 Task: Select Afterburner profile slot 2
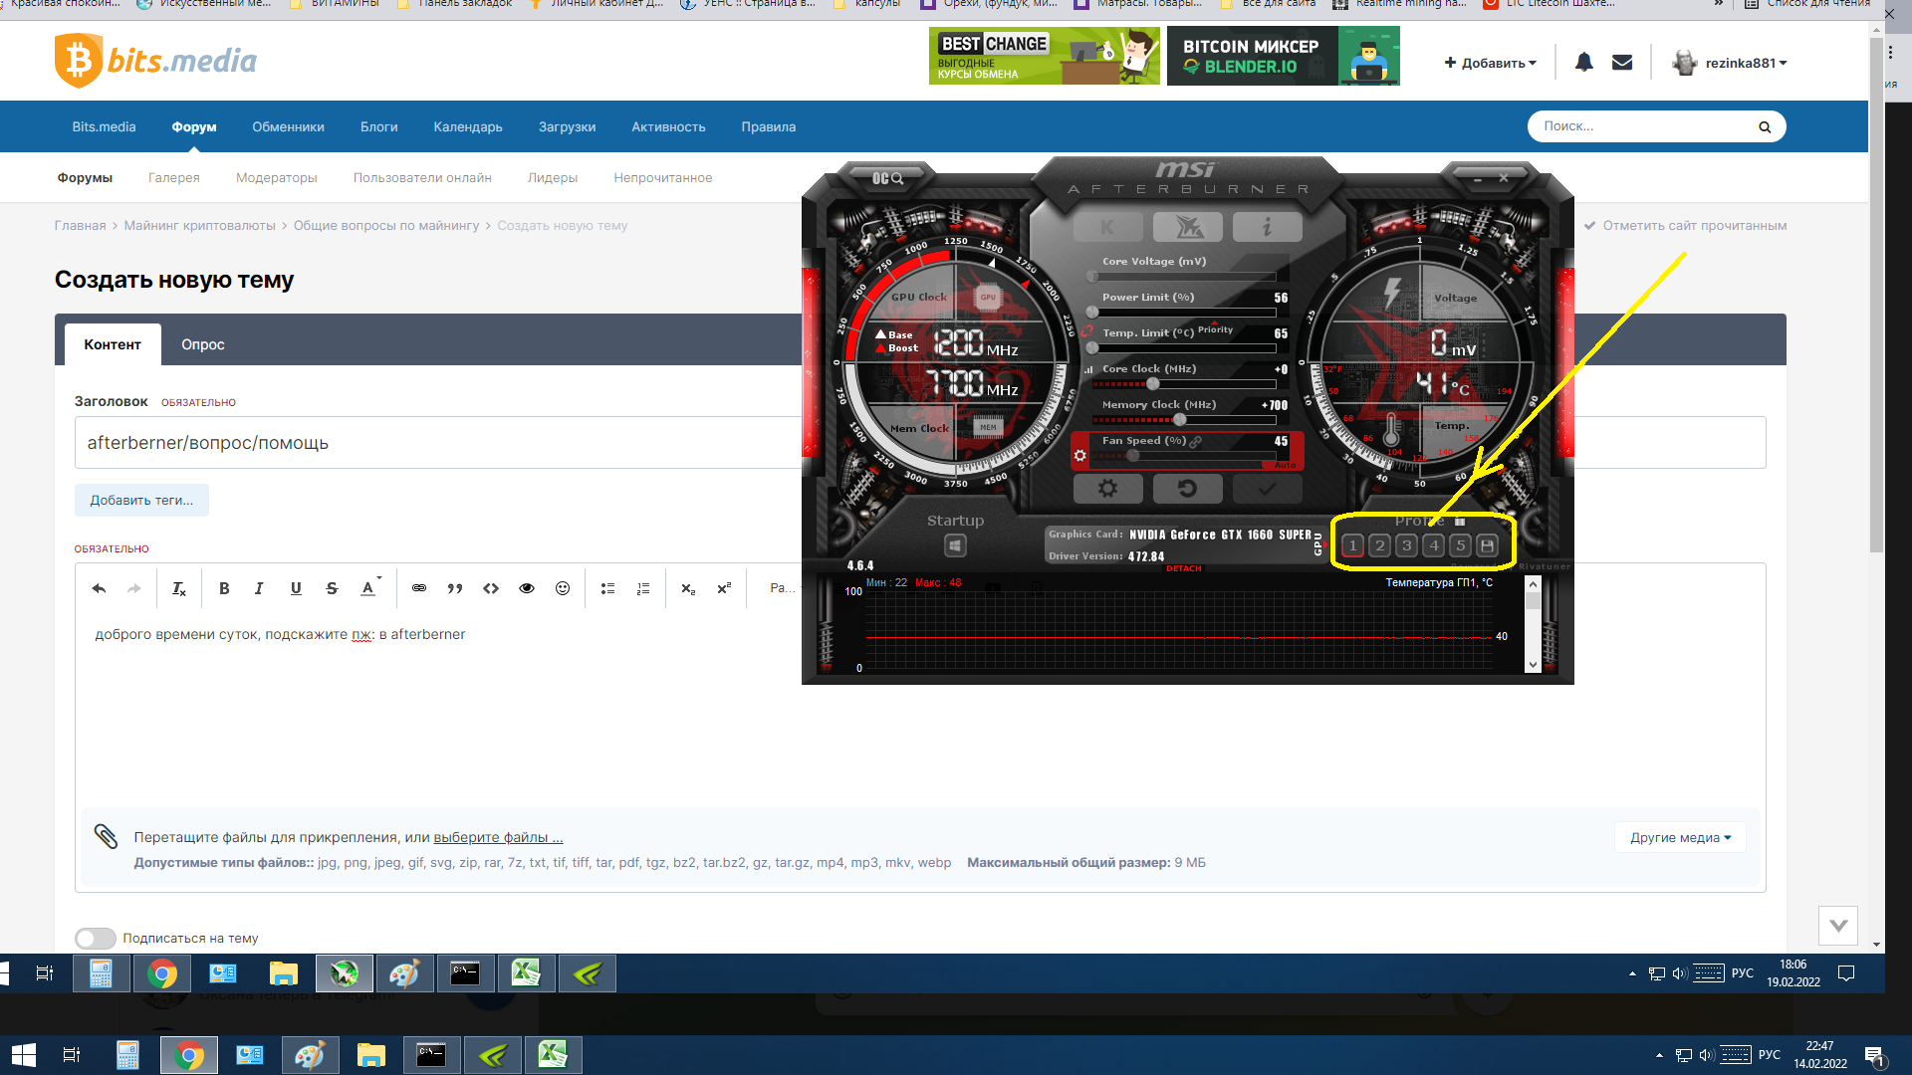pos(1379,545)
